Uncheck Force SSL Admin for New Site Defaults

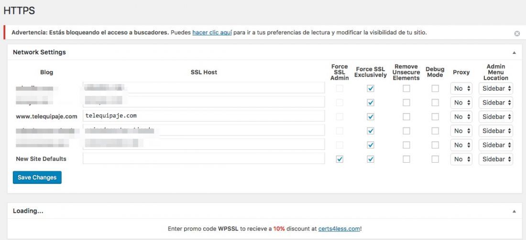click(340, 159)
